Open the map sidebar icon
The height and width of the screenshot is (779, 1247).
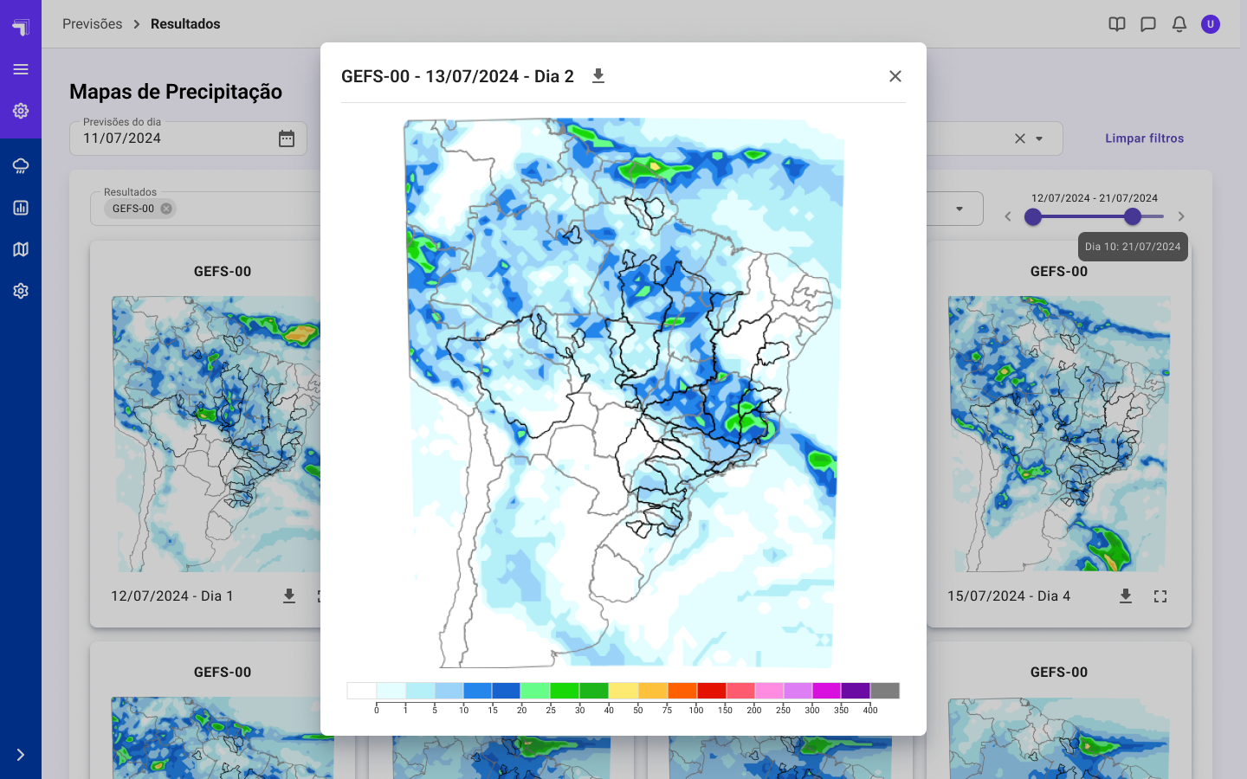pyautogui.click(x=21, y=249)
